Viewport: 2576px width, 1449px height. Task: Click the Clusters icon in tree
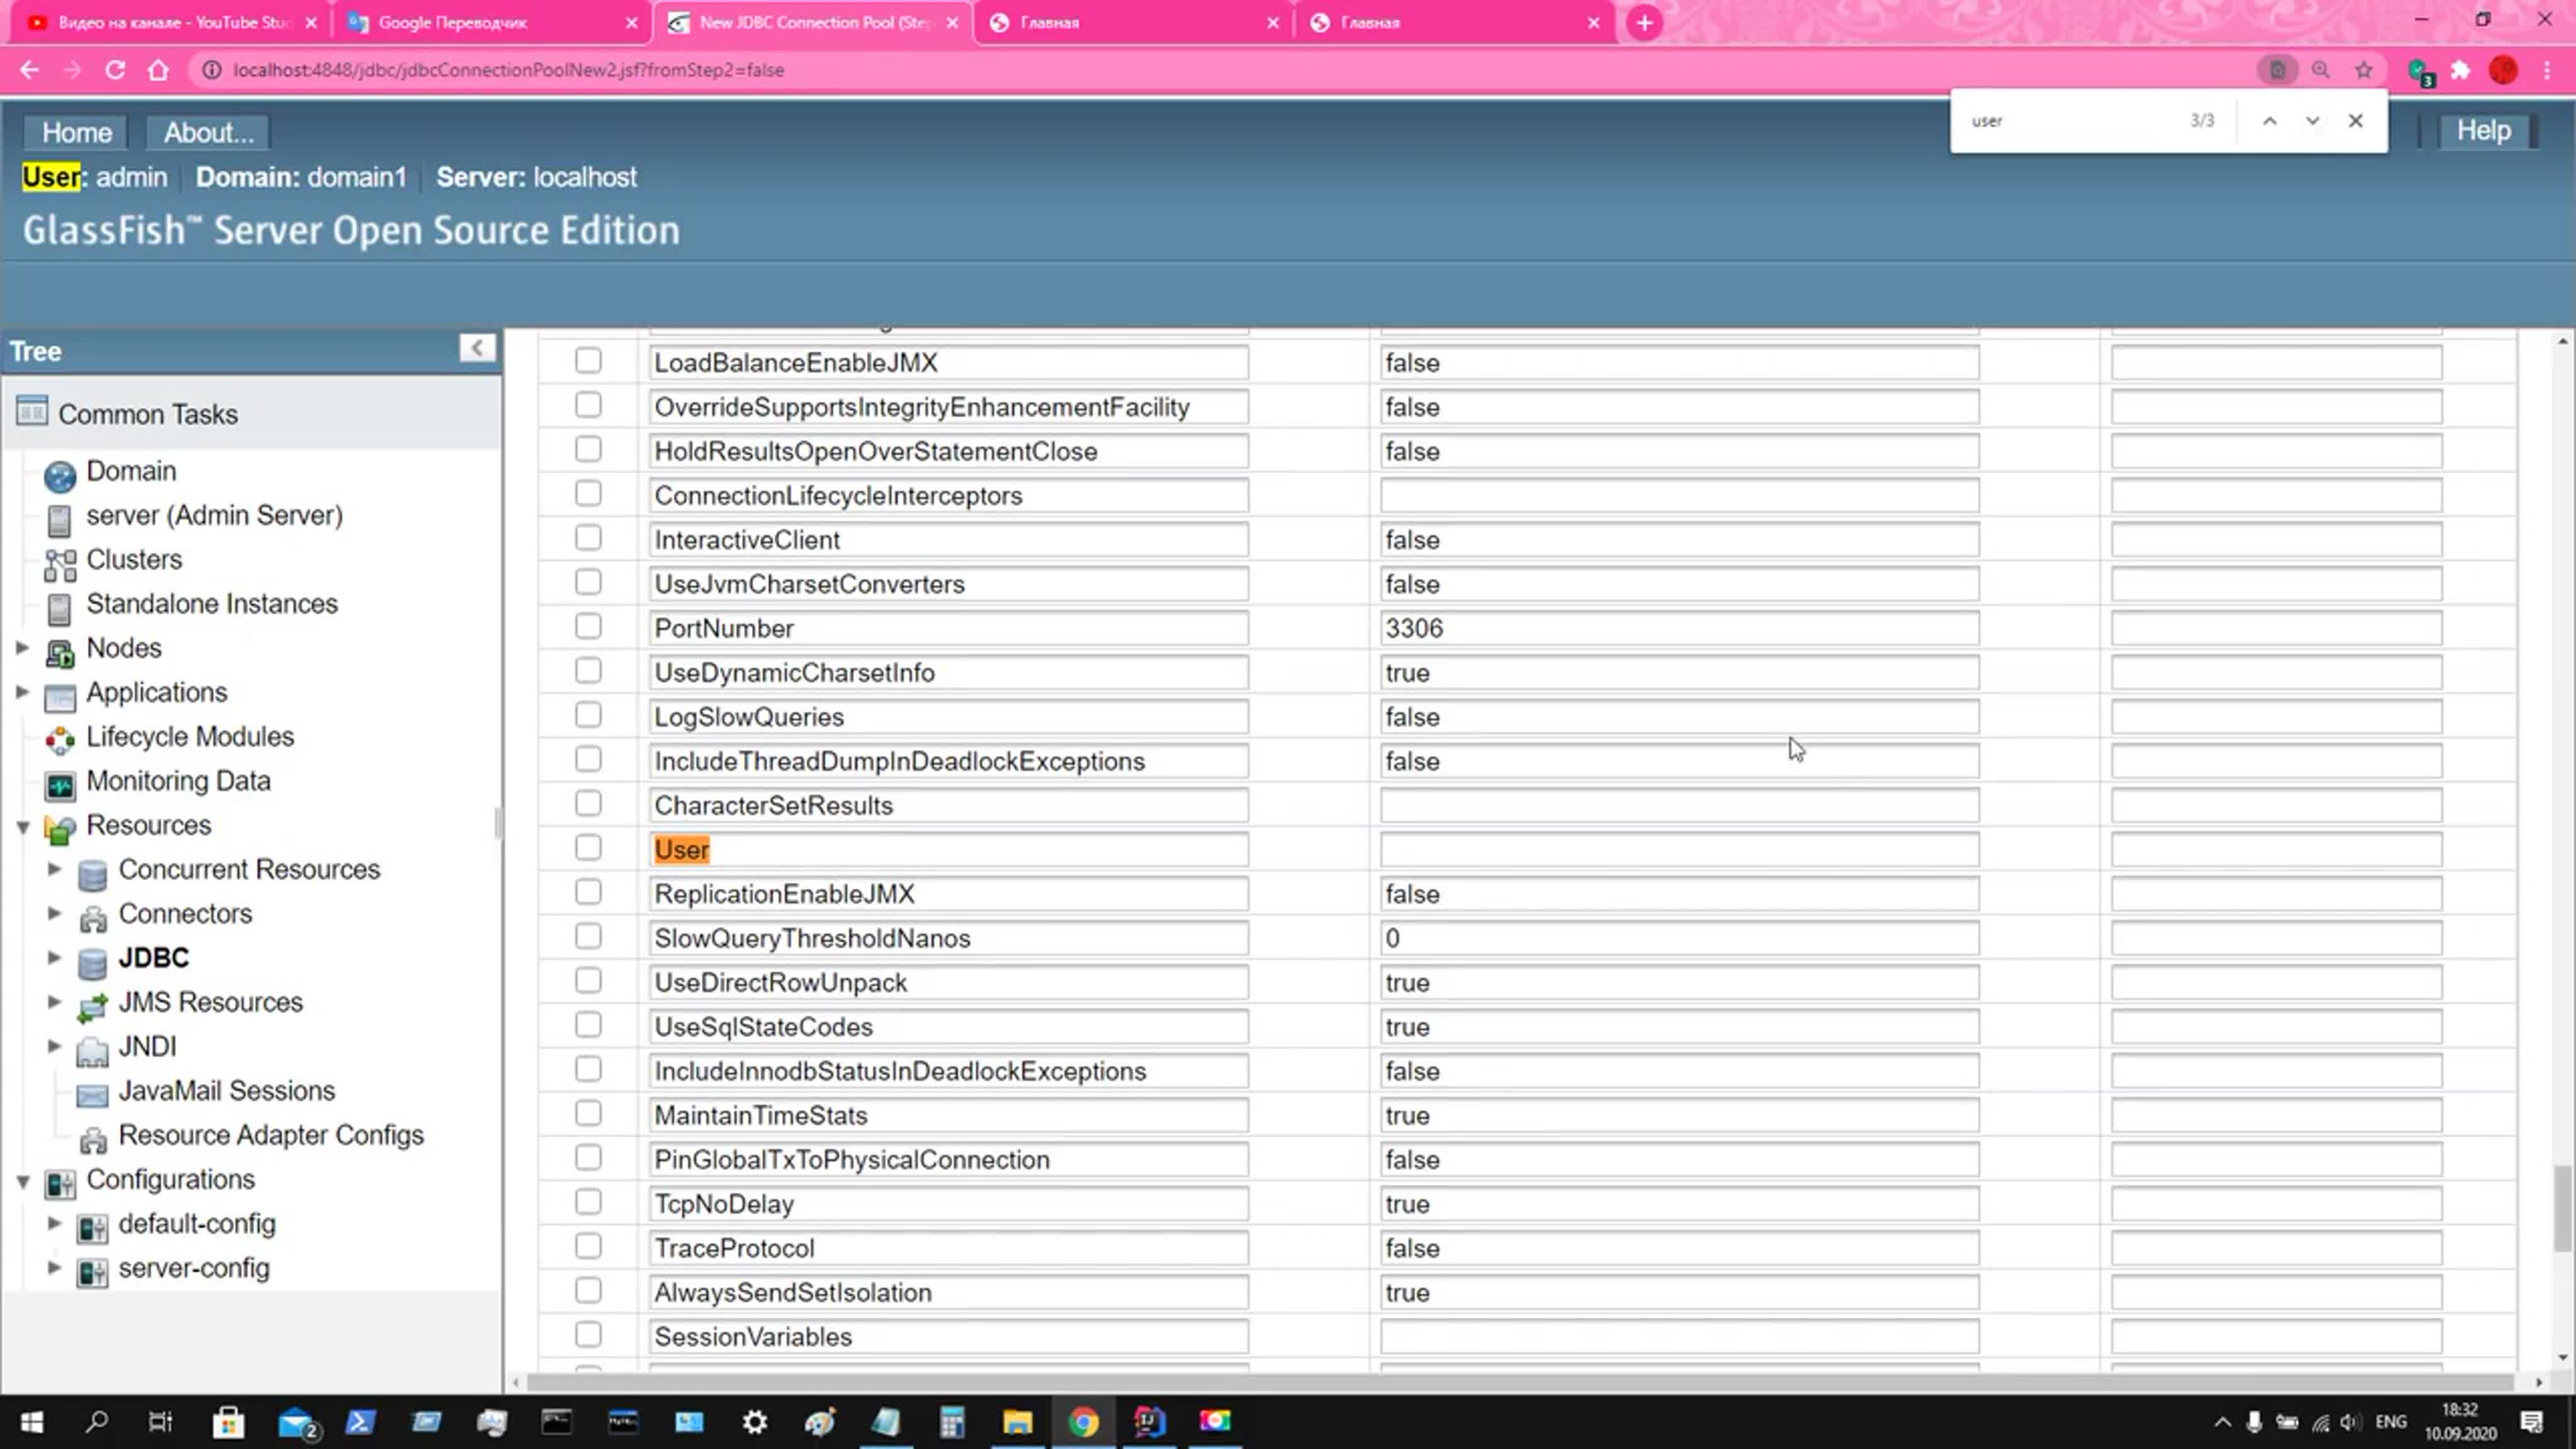pos(60,565)
